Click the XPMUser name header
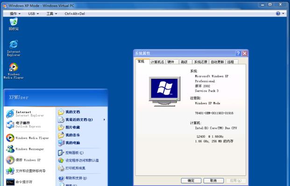The height and width of the screenshot is (186, 290). 19,98
